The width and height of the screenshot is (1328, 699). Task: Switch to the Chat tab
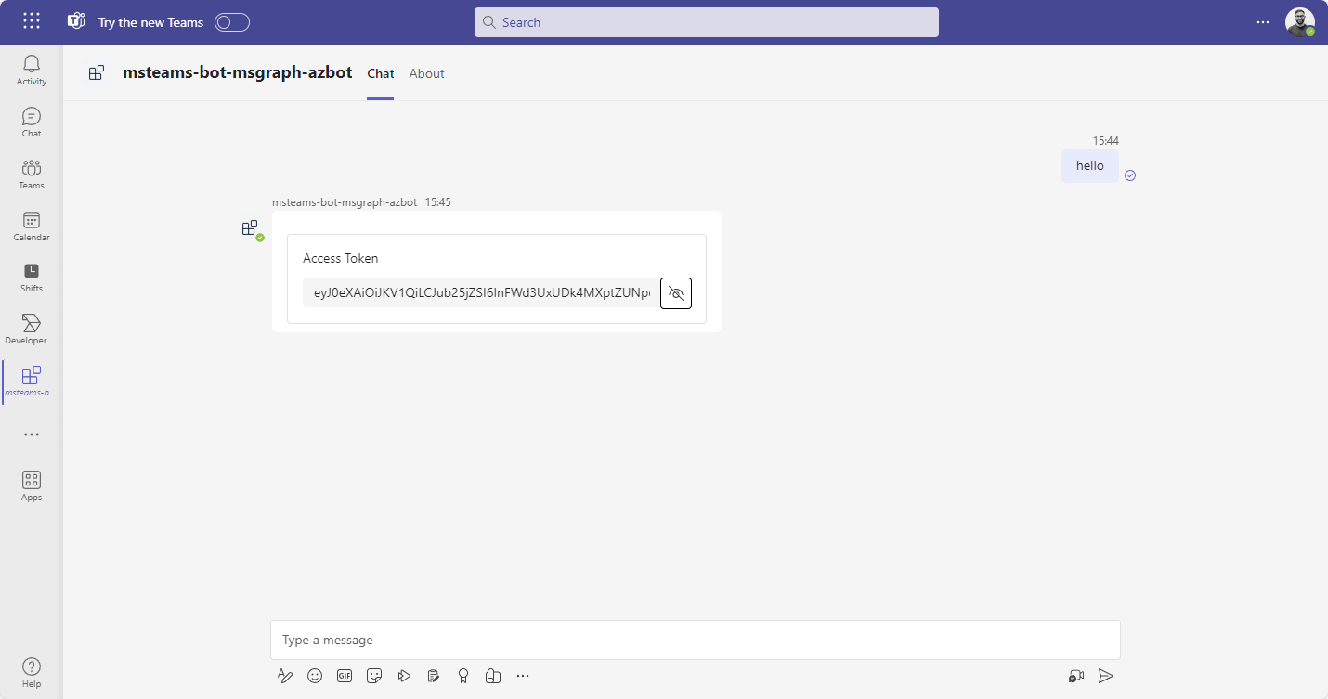(x=381, y=73)
